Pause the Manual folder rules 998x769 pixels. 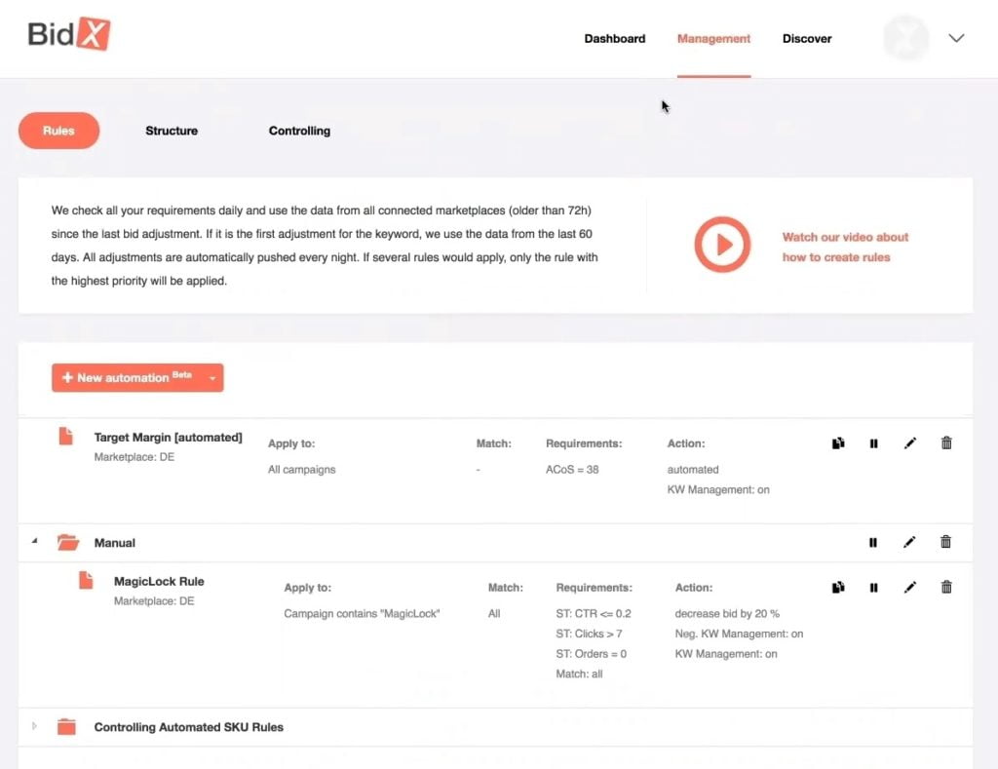tap(872, 542)
